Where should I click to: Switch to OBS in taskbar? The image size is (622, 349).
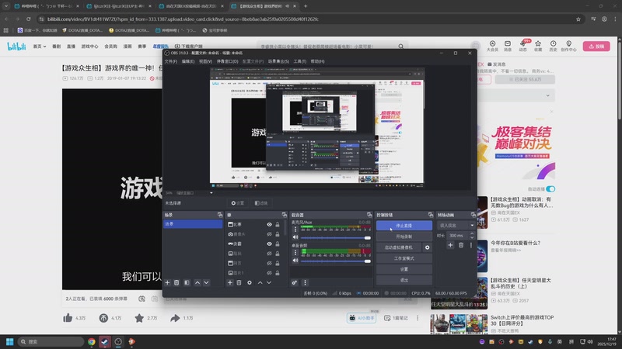point(118,341)
